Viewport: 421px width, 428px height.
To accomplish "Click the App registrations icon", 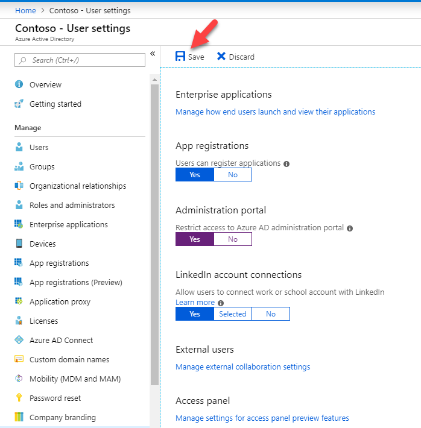I will coord(19,263).
